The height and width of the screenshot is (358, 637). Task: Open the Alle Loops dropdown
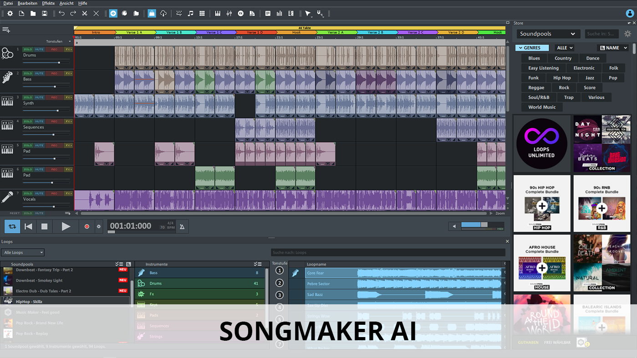[23, 252]
